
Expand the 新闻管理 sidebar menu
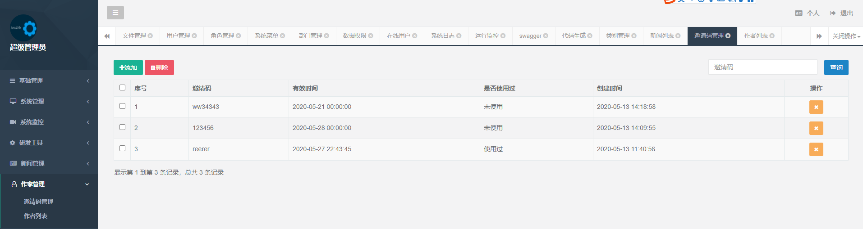[x=49, y=163]
